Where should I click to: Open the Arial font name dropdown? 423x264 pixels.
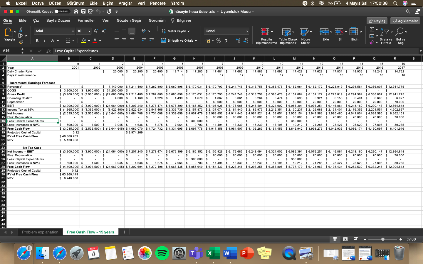coord(54,31)
